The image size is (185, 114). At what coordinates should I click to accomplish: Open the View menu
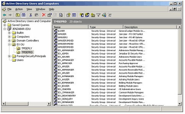[29, 9]
